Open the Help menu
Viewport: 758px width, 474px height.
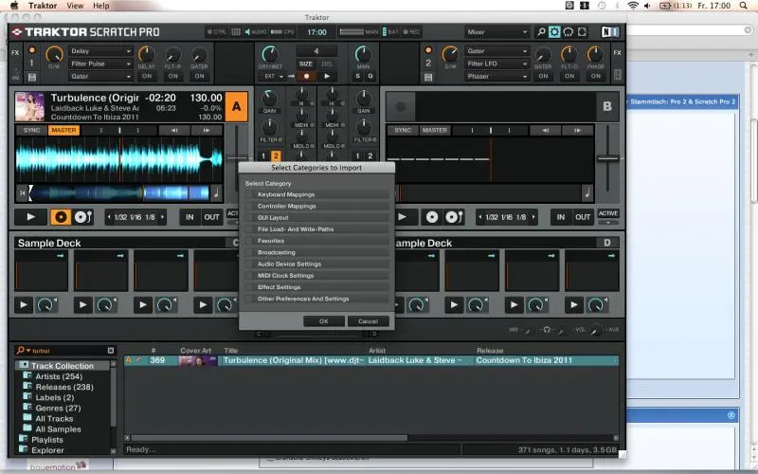pyautogui.click(x=100, y=6)
